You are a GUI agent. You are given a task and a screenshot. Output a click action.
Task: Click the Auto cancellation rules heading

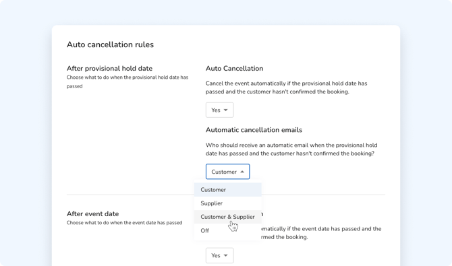(110, 44)
